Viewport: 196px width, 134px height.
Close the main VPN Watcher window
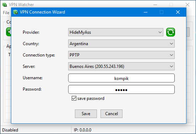point(187,5)
